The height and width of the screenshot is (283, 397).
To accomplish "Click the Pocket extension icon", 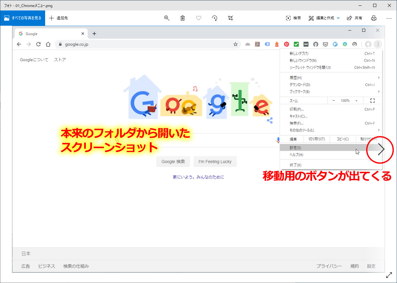I will coord(325,44).
